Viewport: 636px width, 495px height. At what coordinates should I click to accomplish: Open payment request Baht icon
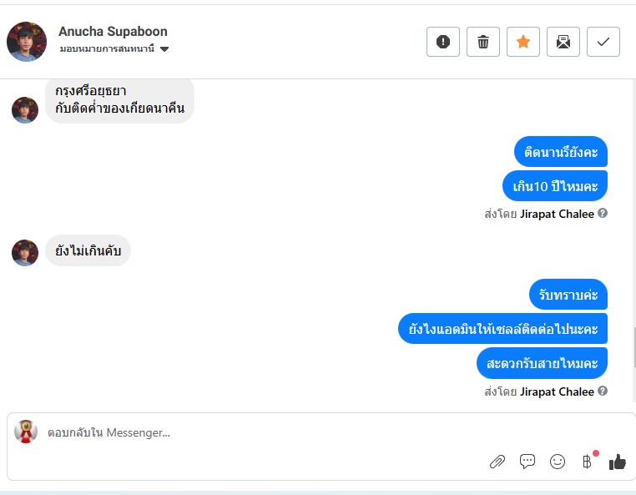pos(587,462)
